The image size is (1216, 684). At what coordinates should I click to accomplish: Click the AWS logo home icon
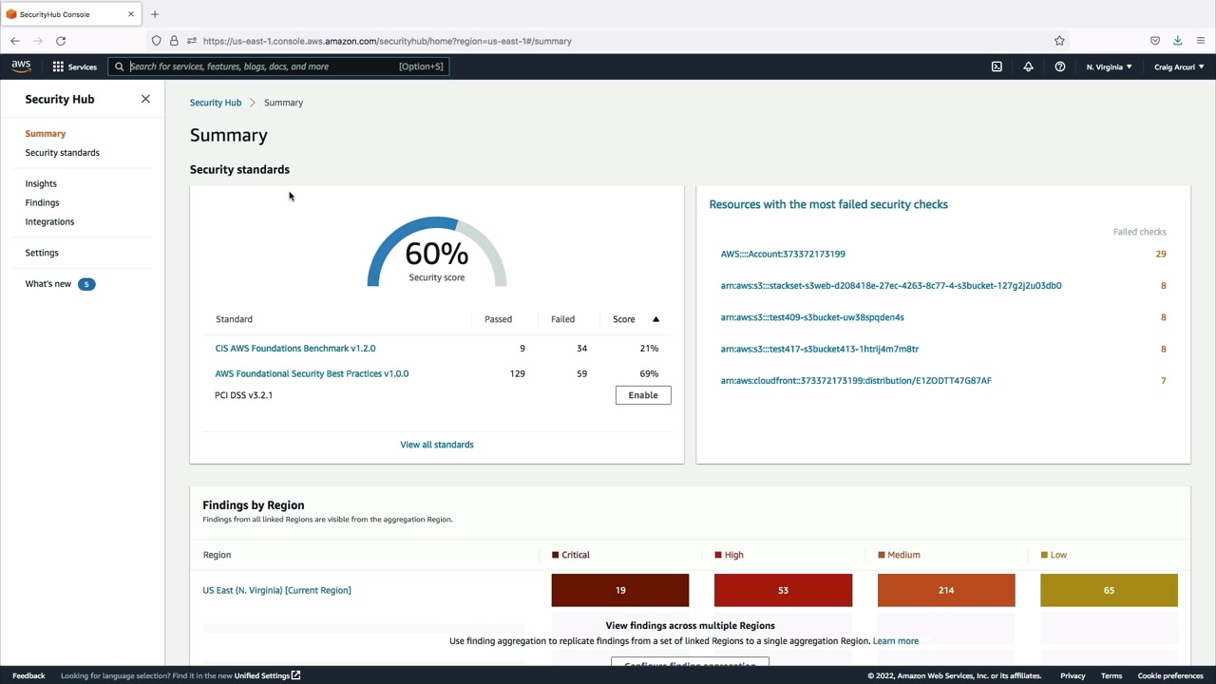click(21, 66)
